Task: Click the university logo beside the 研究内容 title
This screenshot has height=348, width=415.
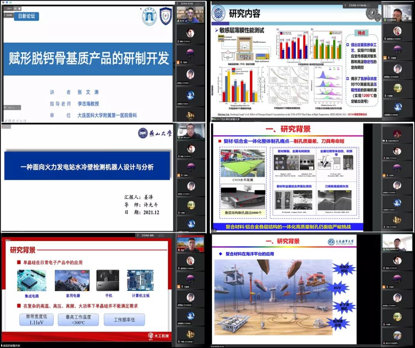Action: click(219, 14)
